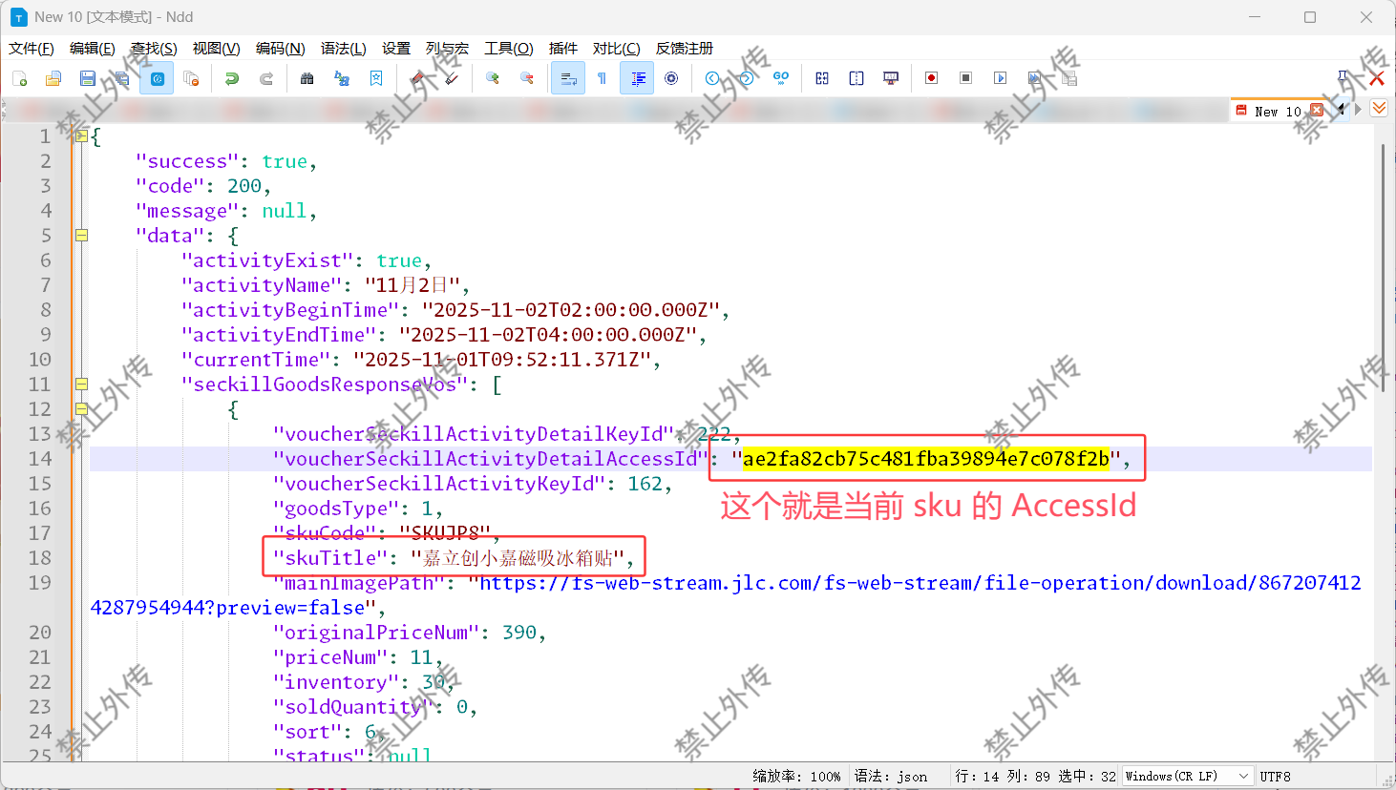Click the UTF8 encoding status entry
The height and width of the screenshot is (790, 1396).
pos(1275,777)
